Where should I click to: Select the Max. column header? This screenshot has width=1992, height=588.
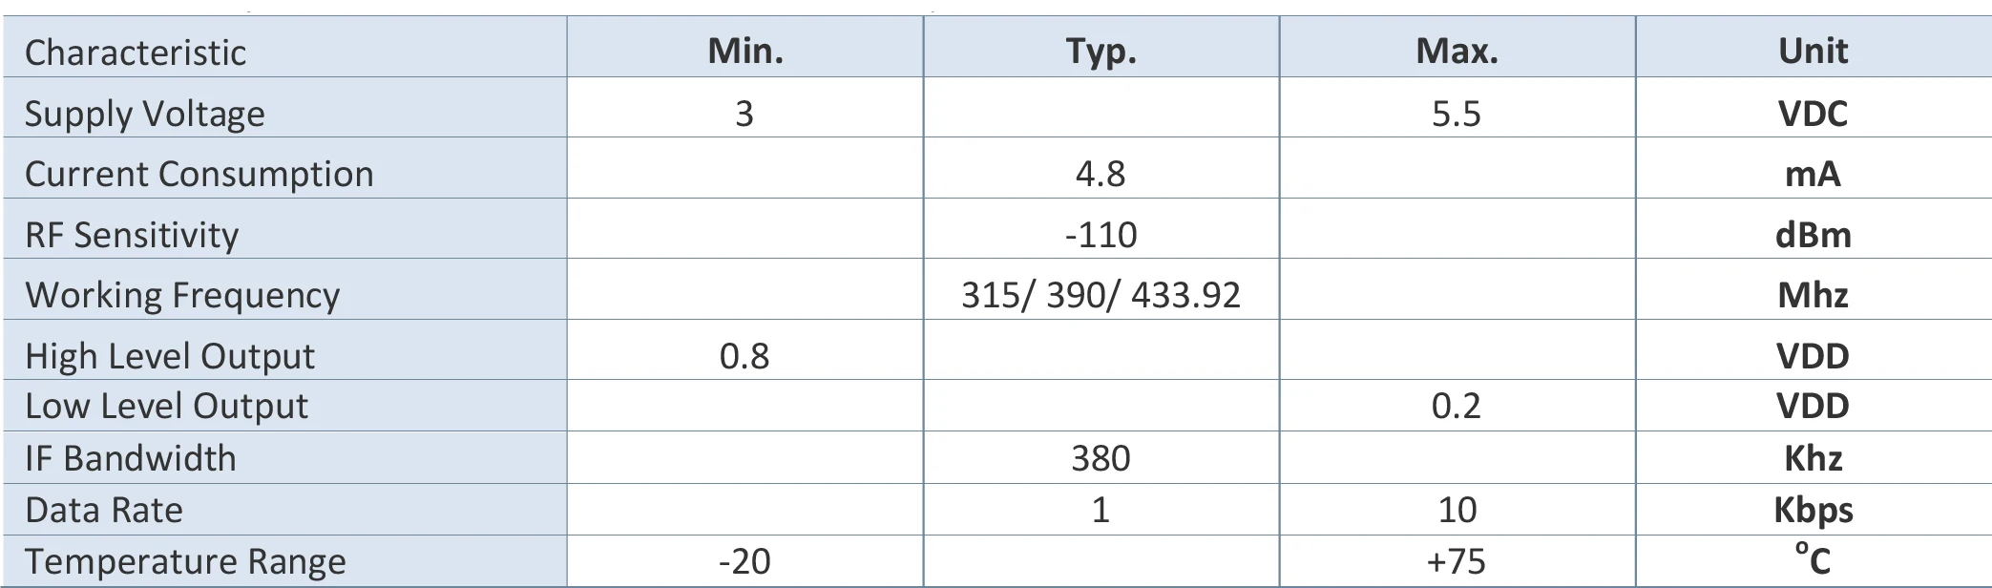coord(1457,51)
